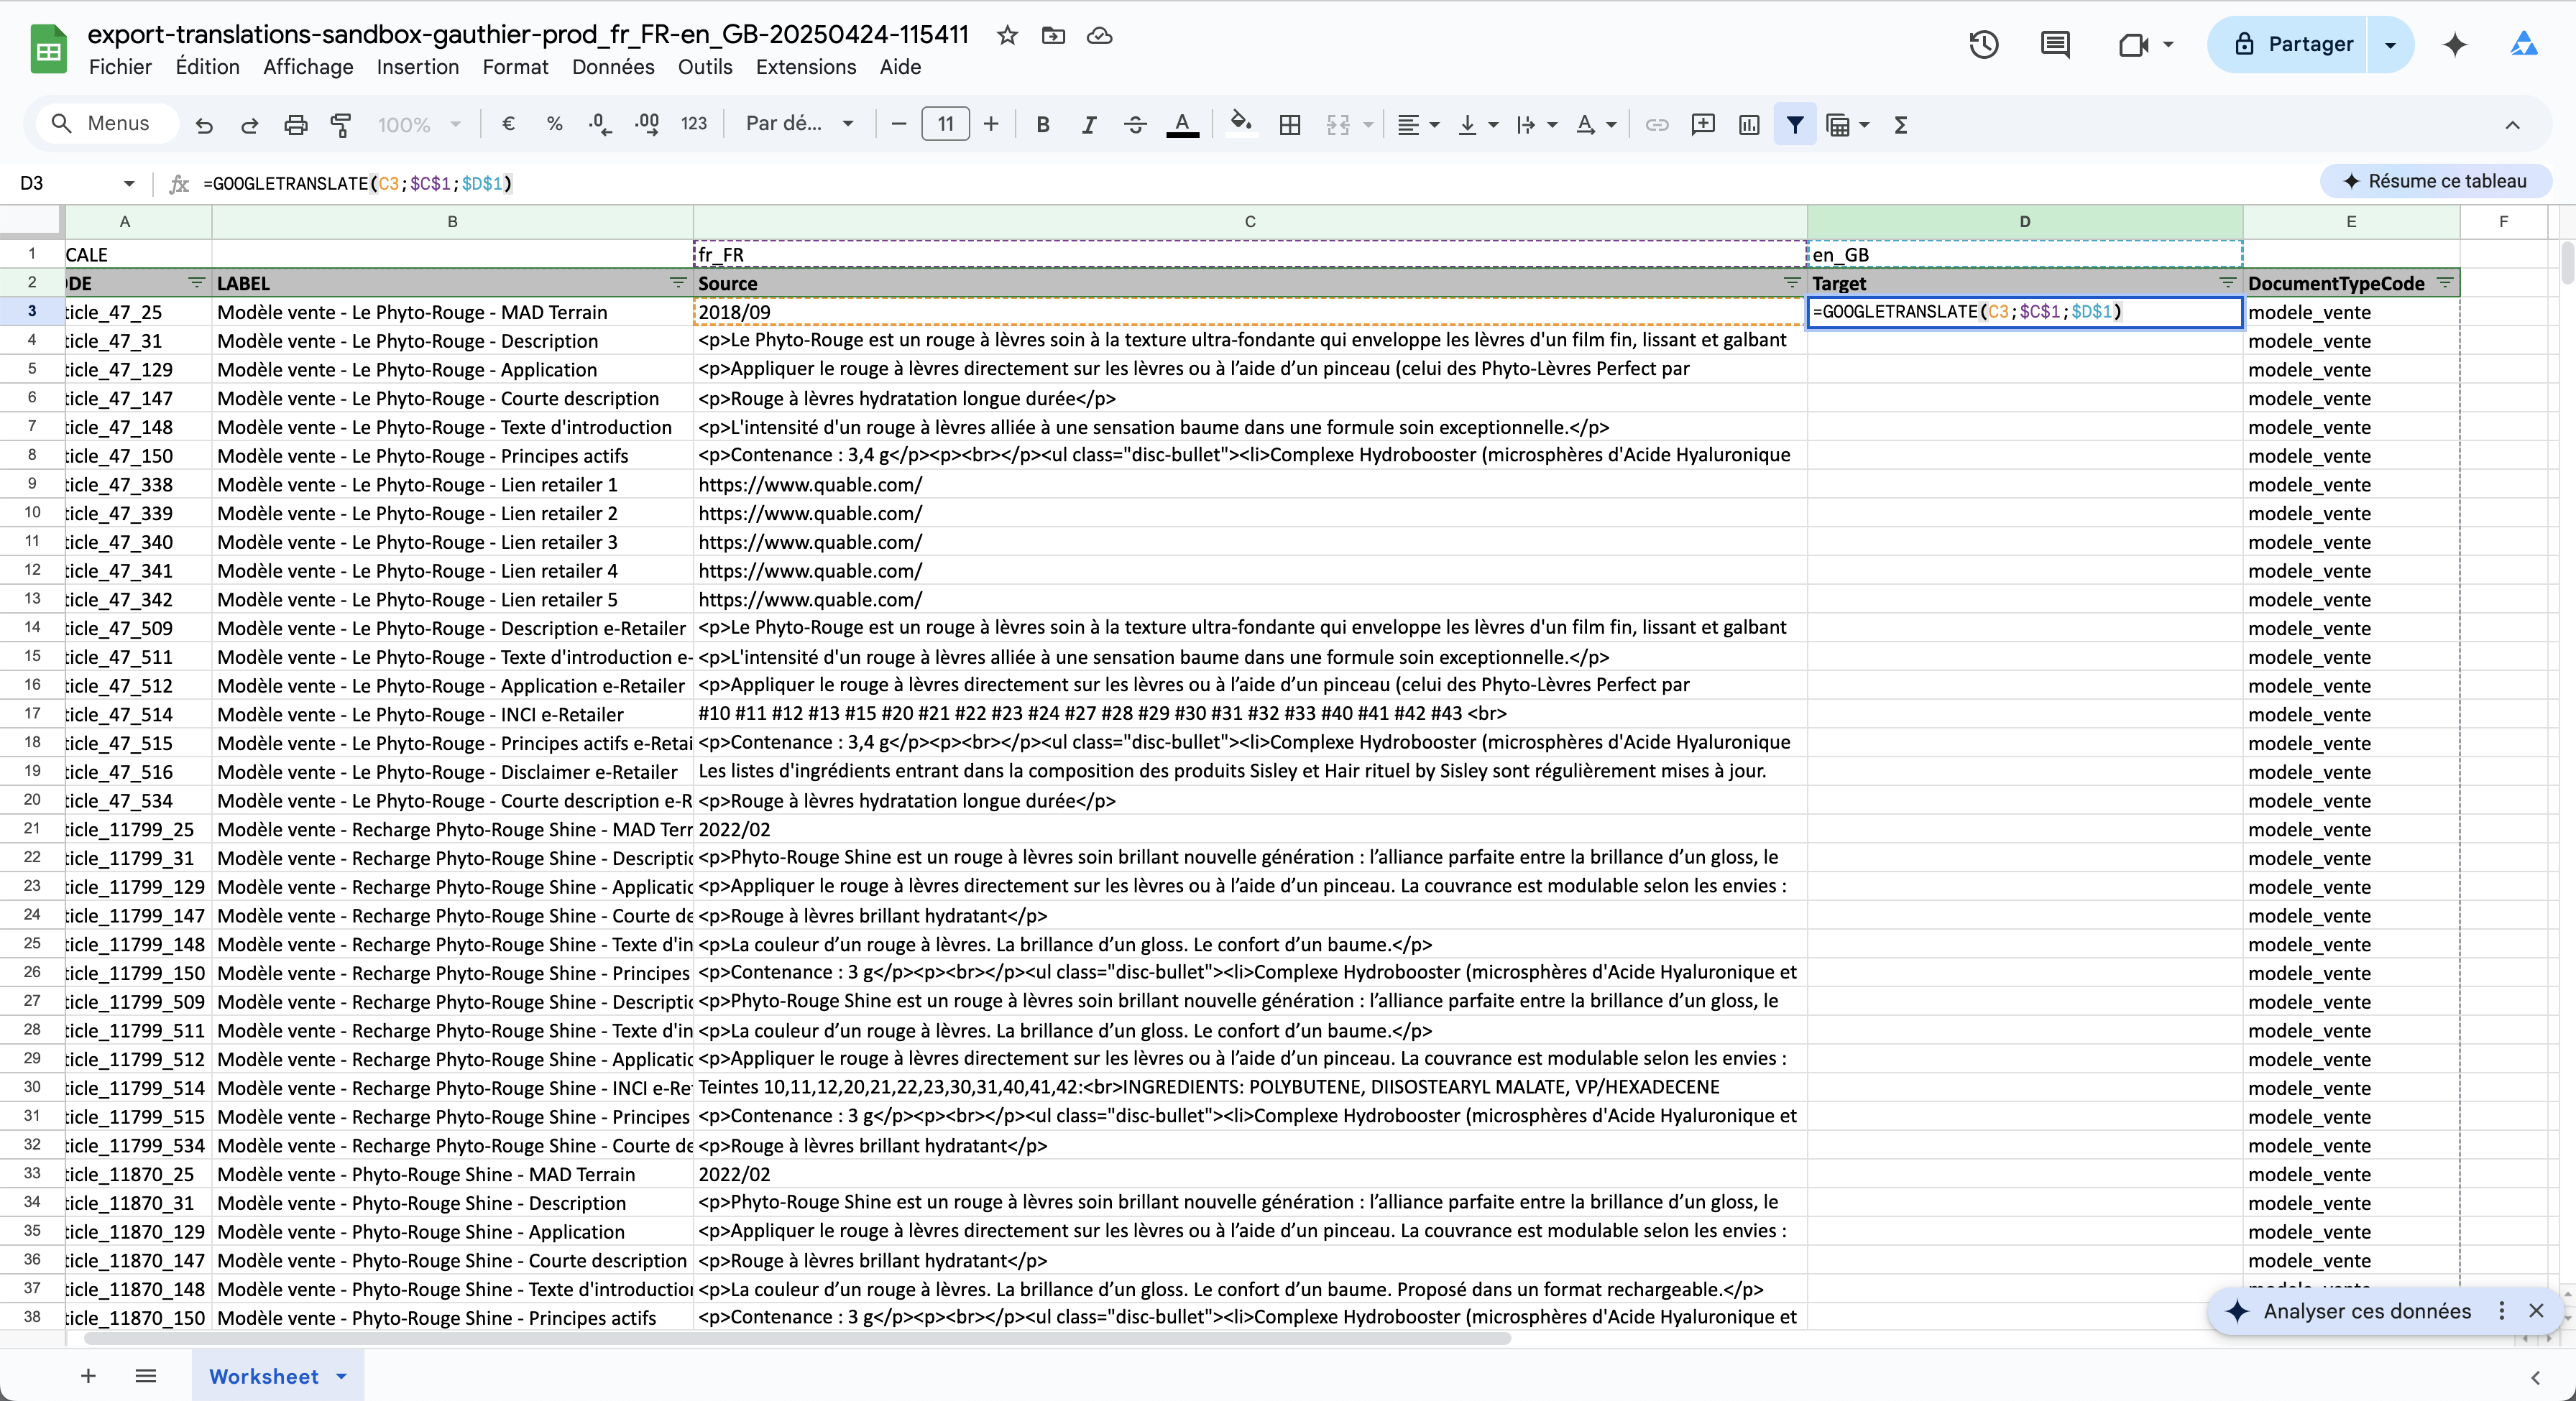The width and height of the screenshot is (2576, 1401).
Task: Open the zoom level dropdown
Action: point(419,125)
